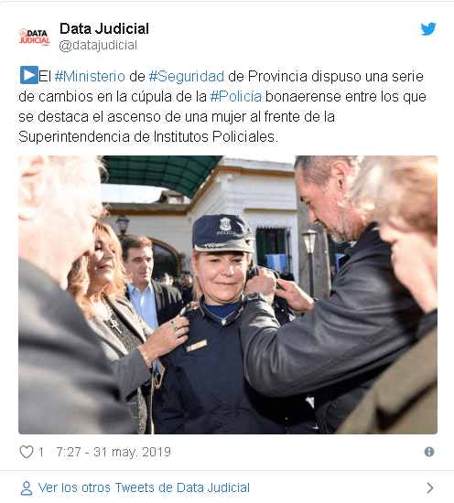Open the Twitter ads info icon
The image size is (454, 503).
point(429,452)
